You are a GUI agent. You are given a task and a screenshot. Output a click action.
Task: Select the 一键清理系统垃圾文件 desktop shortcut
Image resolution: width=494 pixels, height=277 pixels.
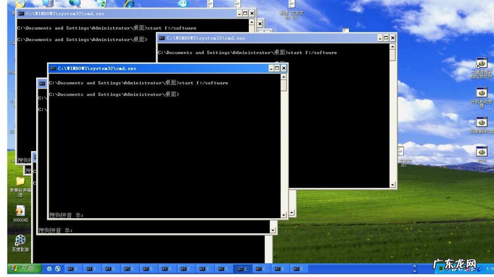coord(481,64)
